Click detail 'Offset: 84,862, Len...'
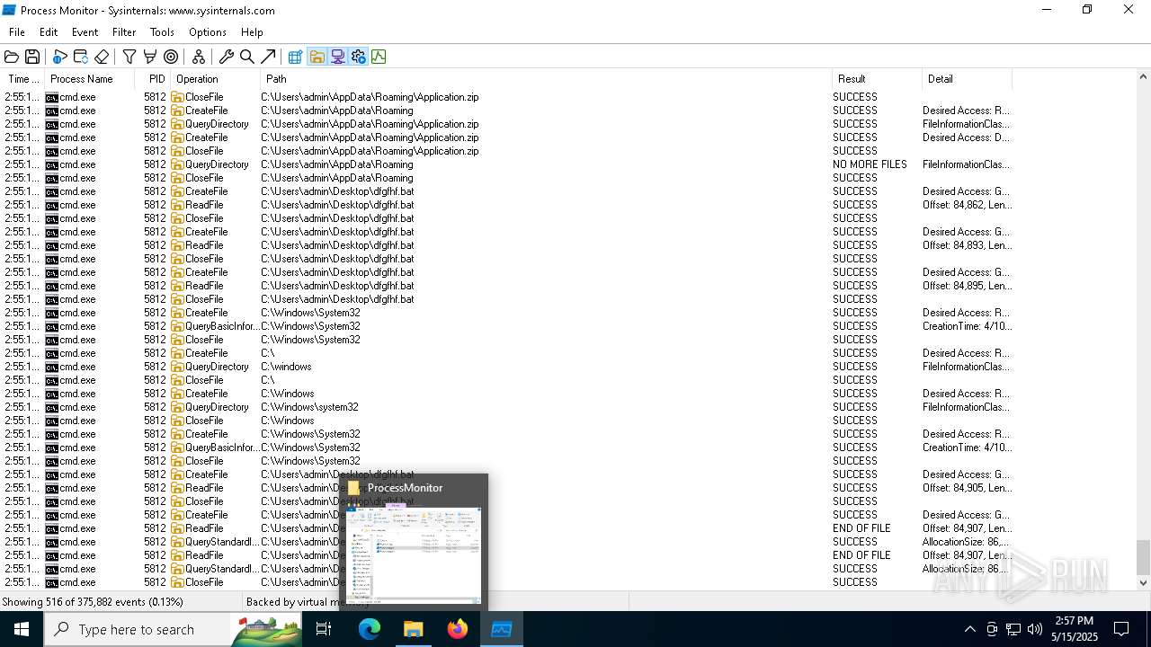The image size is (1151, 647). (x=967, y=205)
